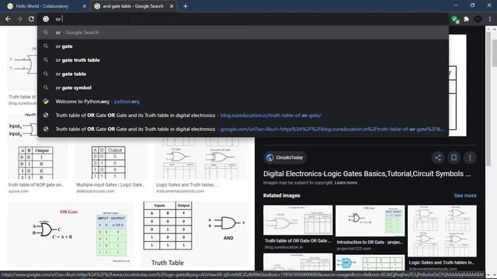The height and width of the screenshot is (279, 497).
Task: Switch to Hello World - Colaboratory tab
Action: coord(46,6)
